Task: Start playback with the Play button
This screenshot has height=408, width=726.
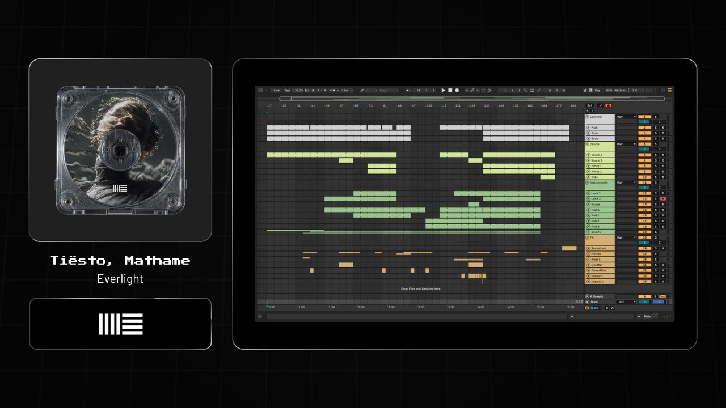Action: click(444, 90)
